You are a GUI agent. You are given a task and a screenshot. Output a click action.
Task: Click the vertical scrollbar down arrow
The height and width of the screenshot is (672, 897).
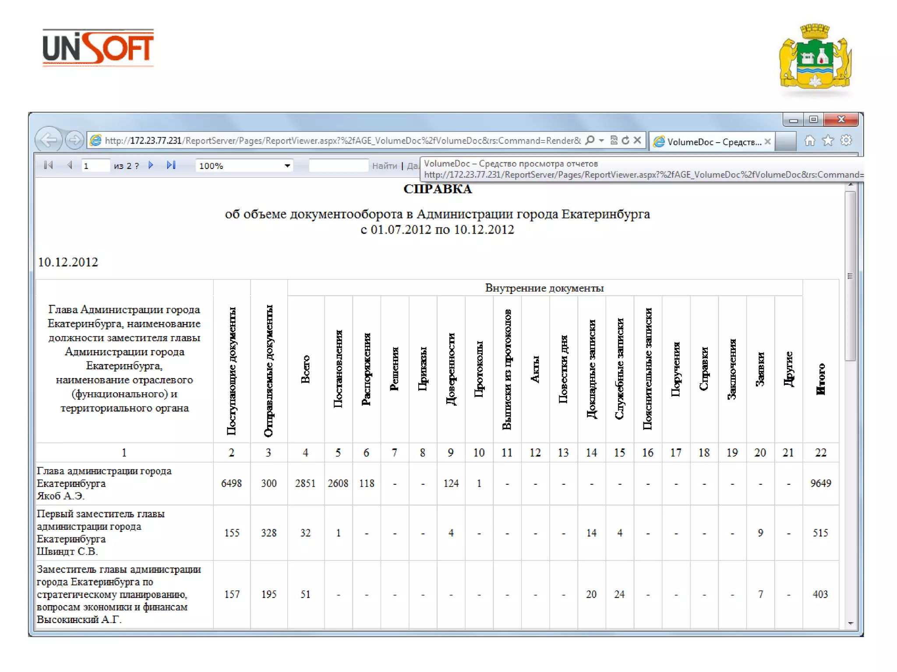850,623
